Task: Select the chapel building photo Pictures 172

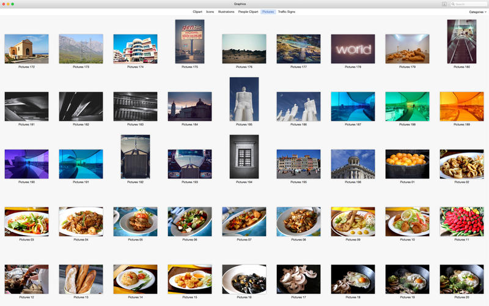Action: [26, 49]
